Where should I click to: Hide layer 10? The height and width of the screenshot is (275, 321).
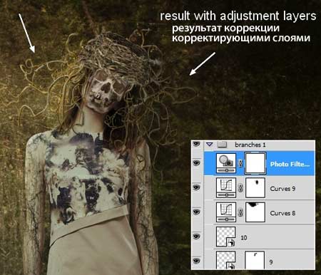pyautogui.click(x=196, y=237)
